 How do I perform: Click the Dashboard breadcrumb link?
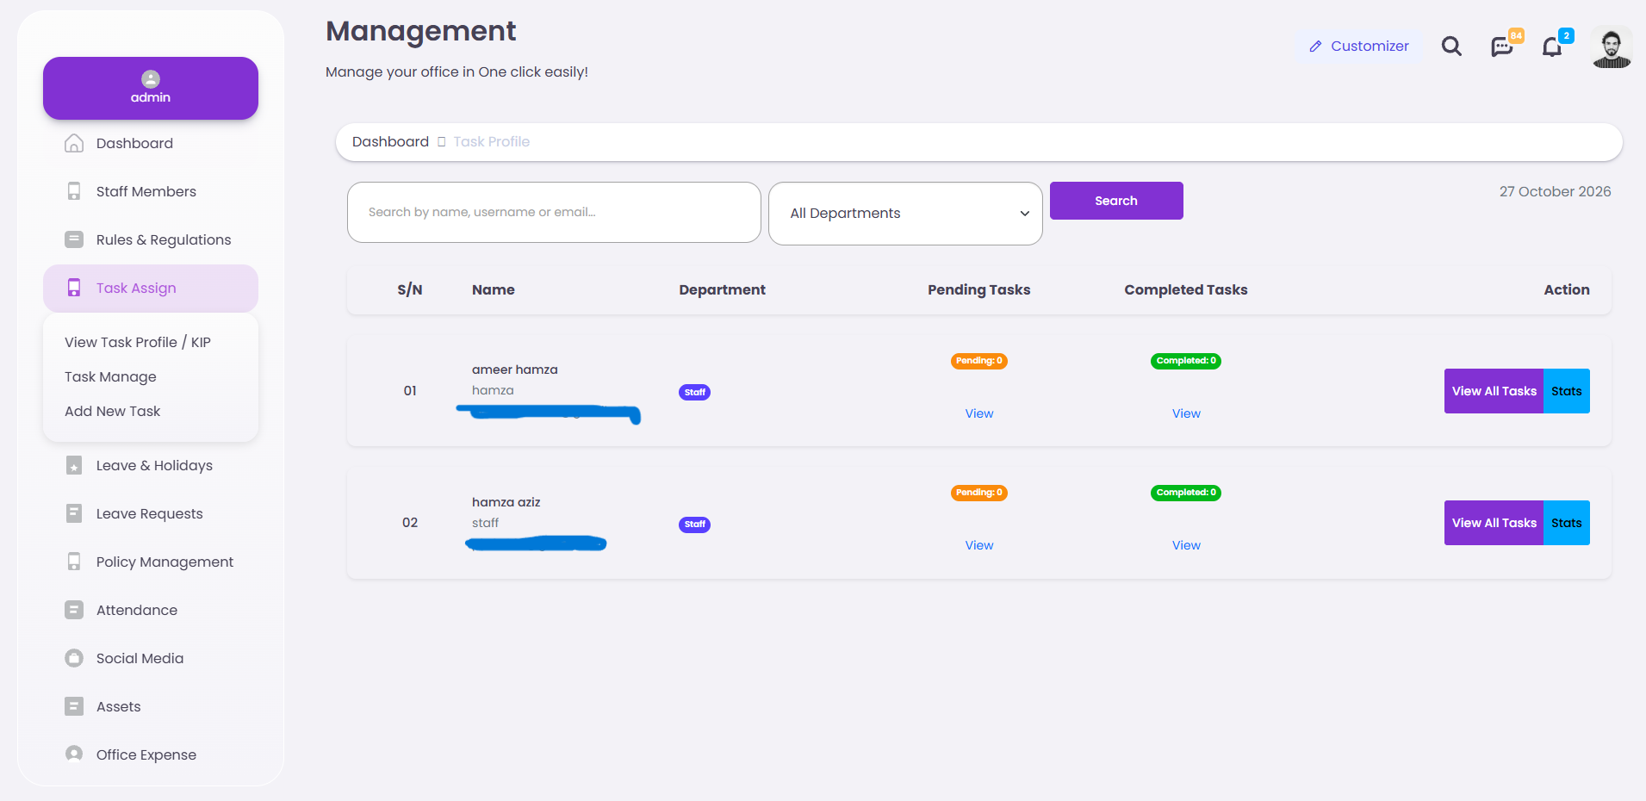coord(390,141)
